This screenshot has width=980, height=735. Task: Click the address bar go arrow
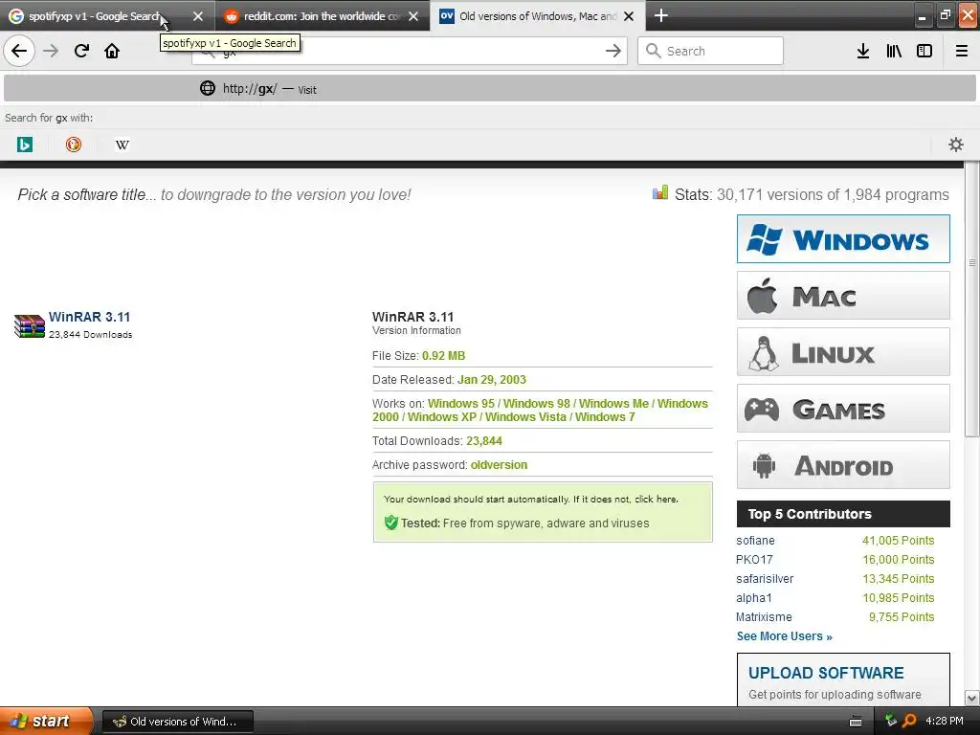click(613, 51)
